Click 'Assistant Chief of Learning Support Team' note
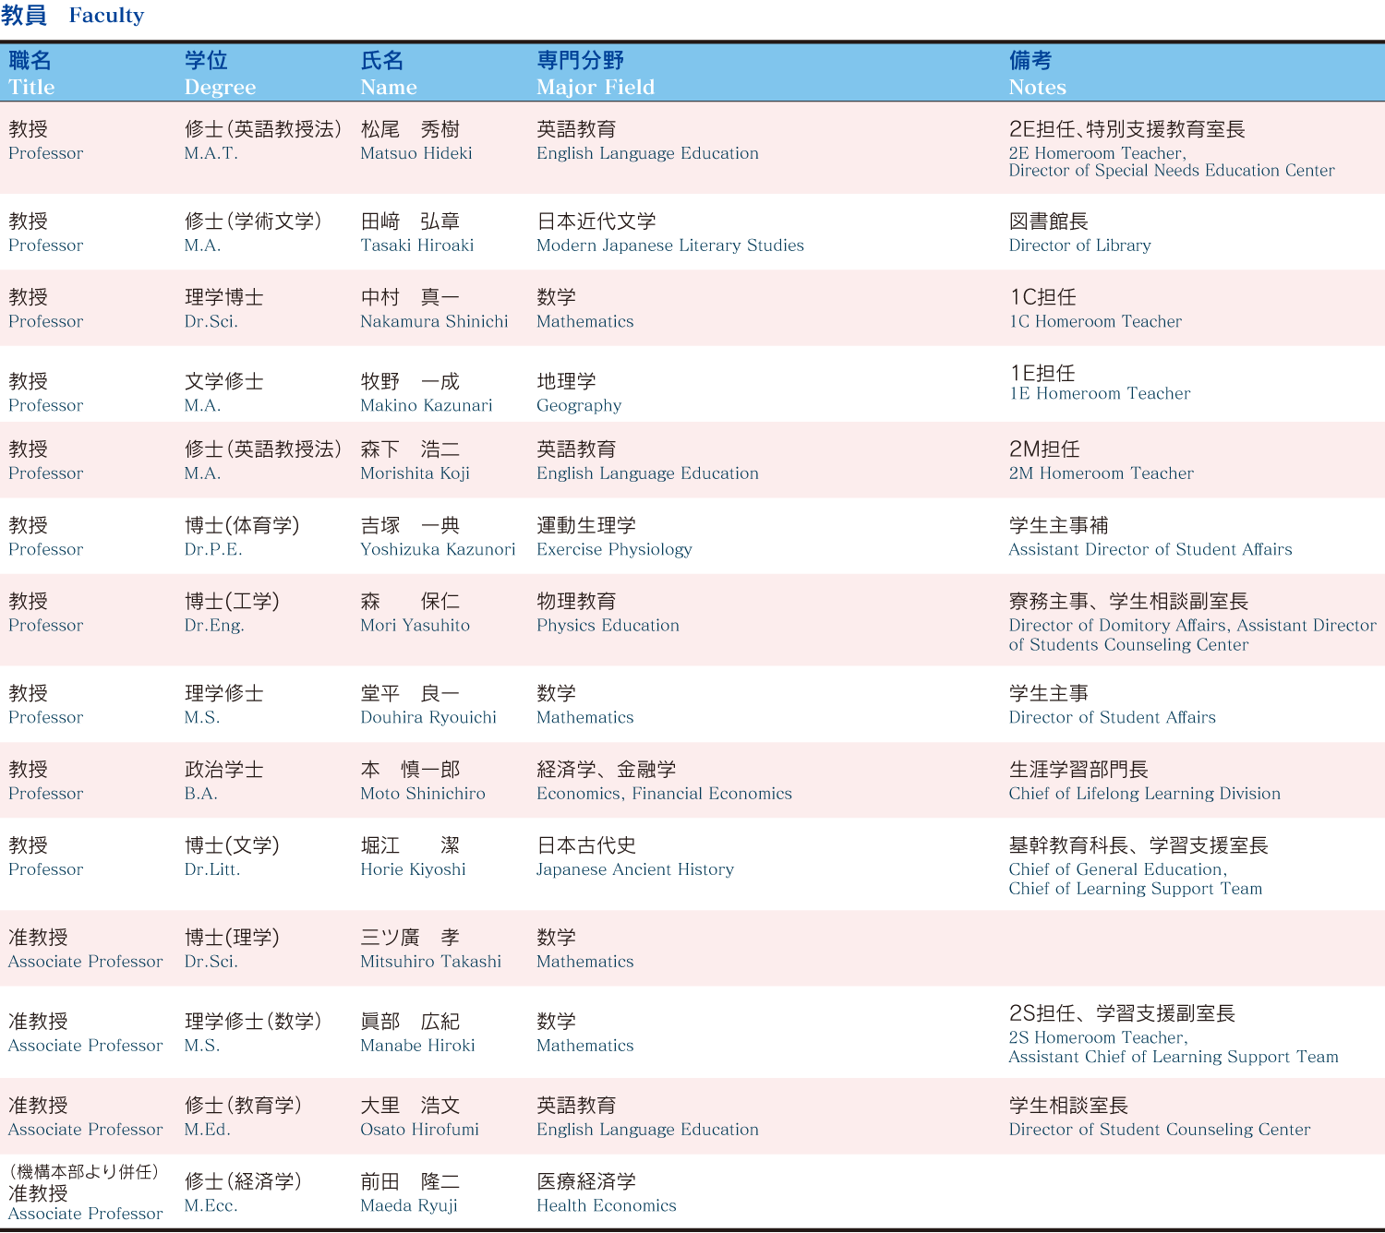The image size is (1385, 1233). coord(1174,1057)
